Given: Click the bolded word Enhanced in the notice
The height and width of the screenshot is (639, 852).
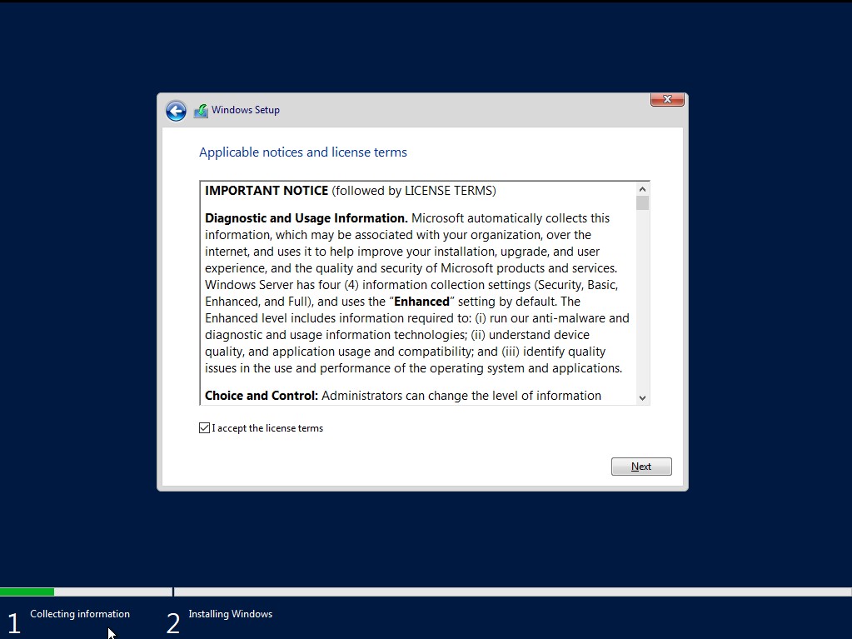Looking at the screenshot, I should click(423, 301).
